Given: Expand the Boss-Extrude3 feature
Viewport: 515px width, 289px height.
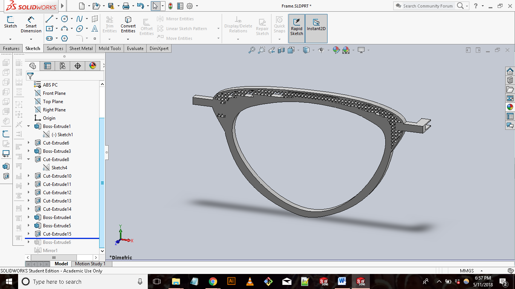Looking at the screenshot, I should point(29,151).
